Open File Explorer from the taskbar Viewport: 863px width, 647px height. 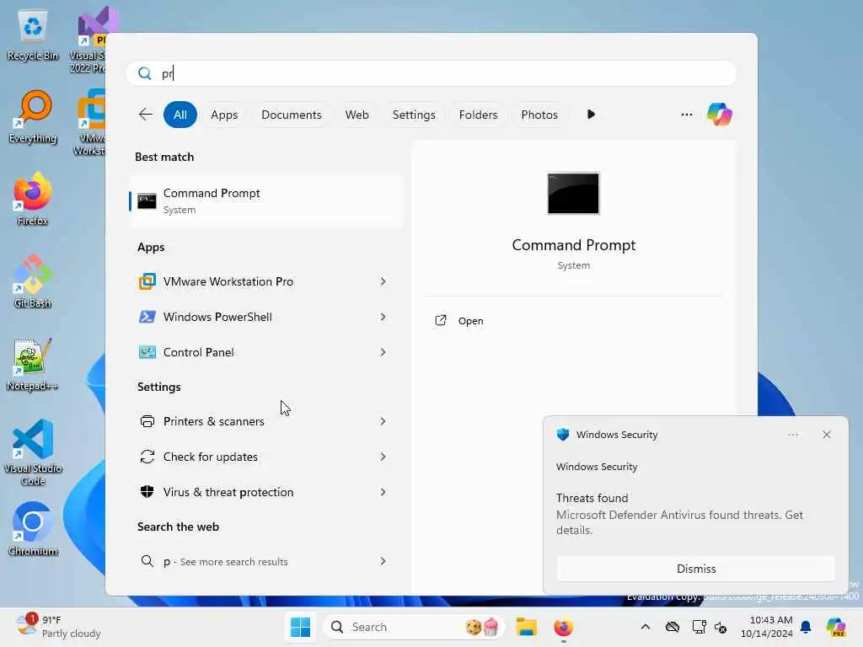(x=526, y=627)
